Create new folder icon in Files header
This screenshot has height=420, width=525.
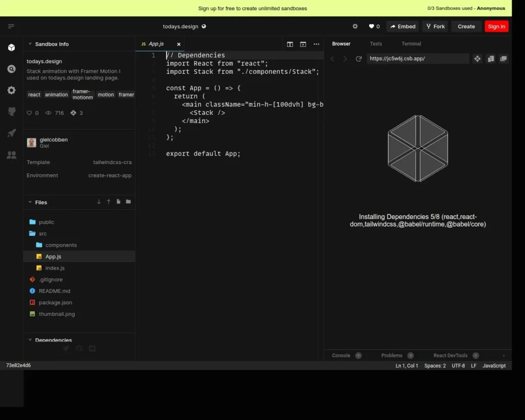(x=128, y=202)
